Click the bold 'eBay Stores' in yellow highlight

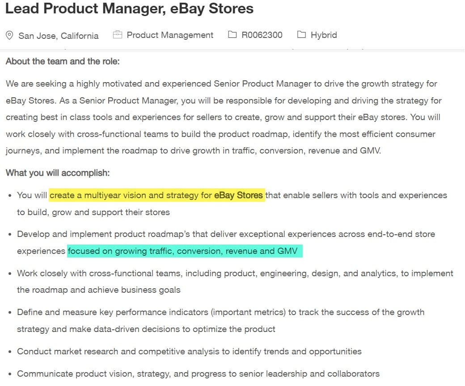[238, 195]
